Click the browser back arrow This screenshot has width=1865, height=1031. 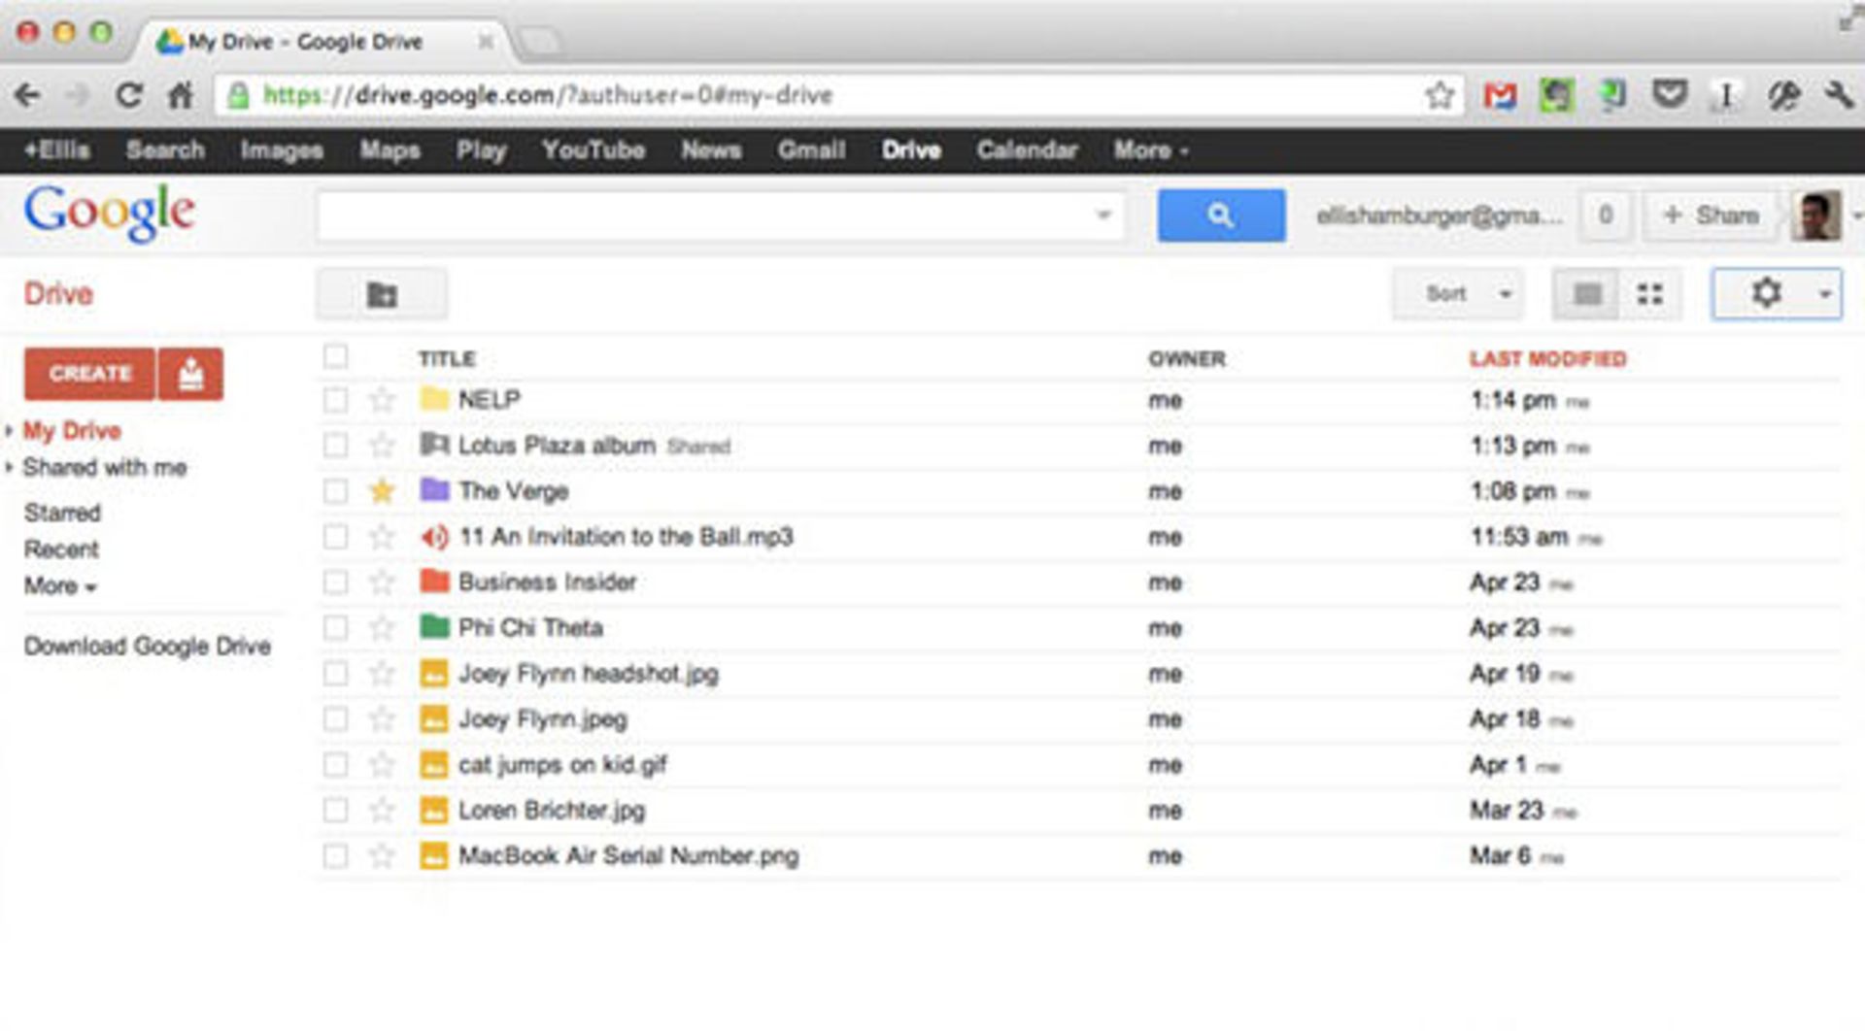click(x=27, y=95)
